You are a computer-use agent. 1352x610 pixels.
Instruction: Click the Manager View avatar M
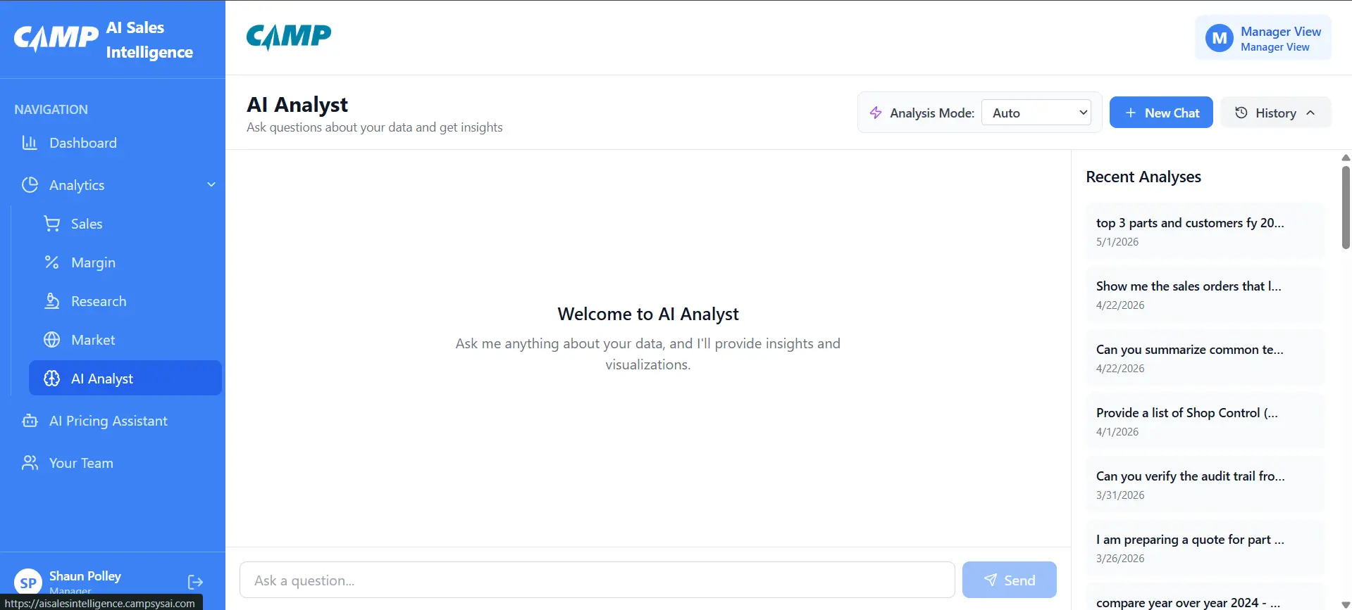click(x=1220, y=39)
